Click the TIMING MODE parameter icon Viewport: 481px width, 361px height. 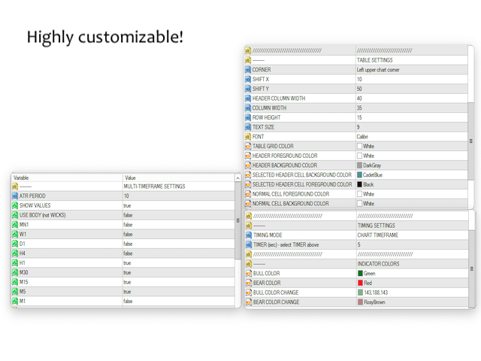248,235
